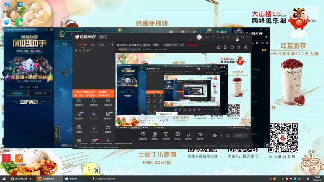Screen dimensions: 324x182
Task: Click the share icon above preview
Action: click(245, 47)
